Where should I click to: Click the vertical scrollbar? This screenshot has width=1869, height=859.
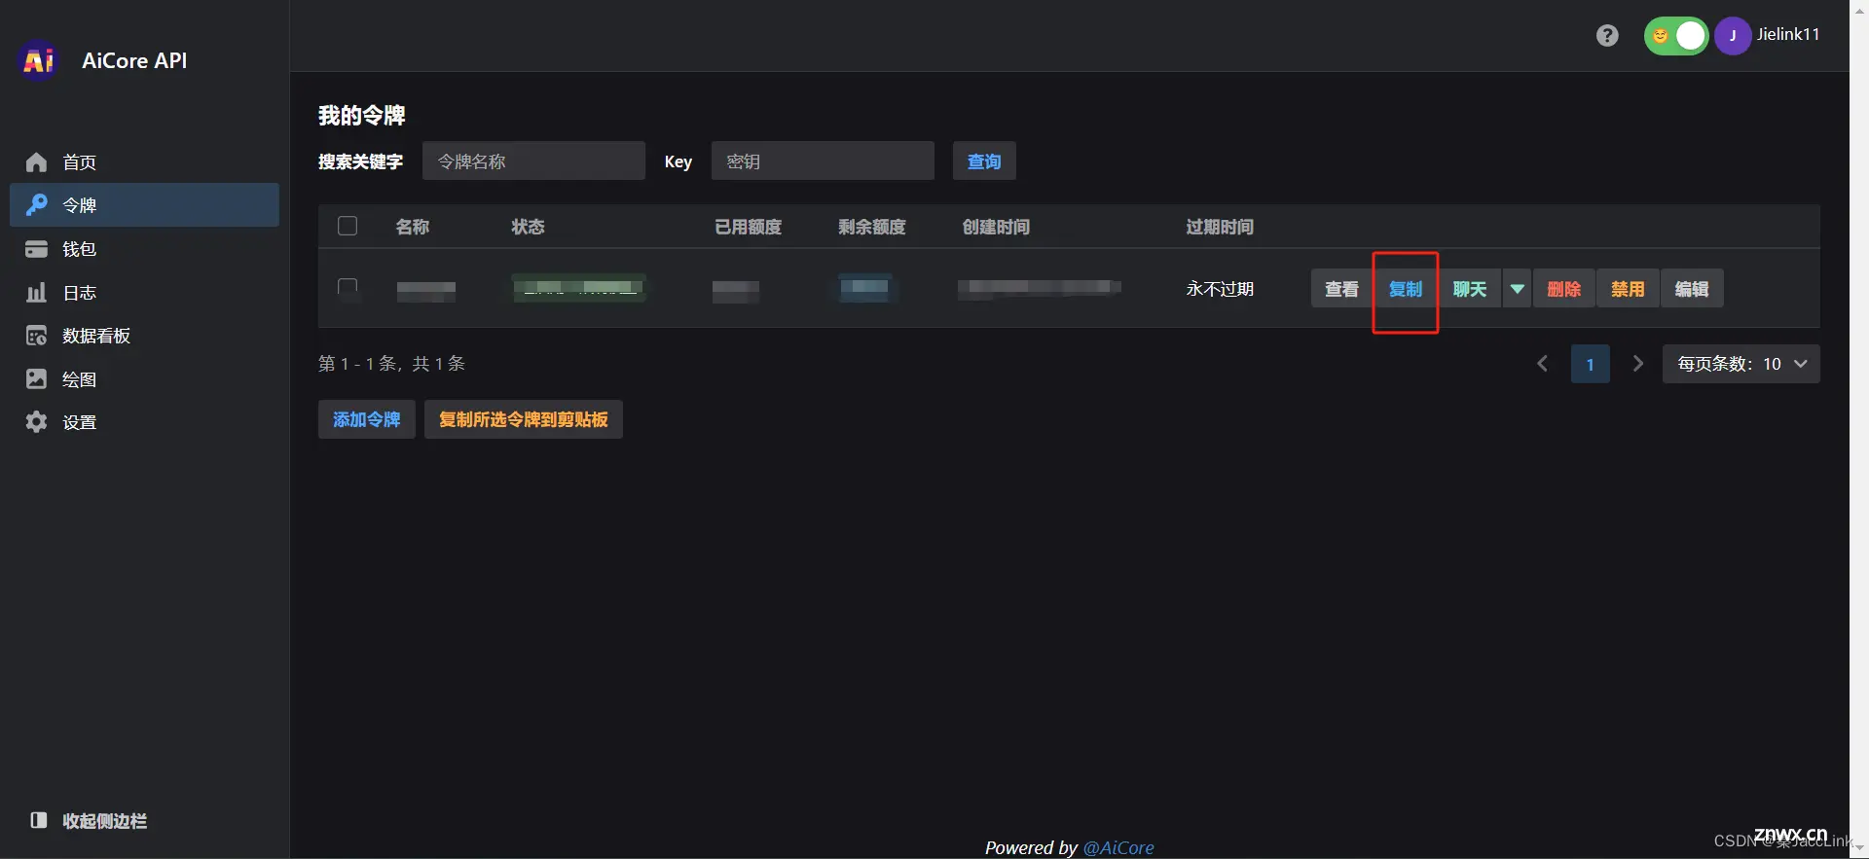pyautogui.click(x=1859, y=429)
